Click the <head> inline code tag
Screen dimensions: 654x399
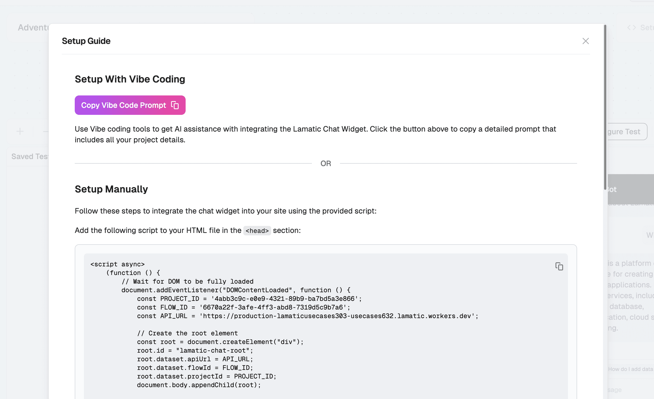click(x=257, y=231)
